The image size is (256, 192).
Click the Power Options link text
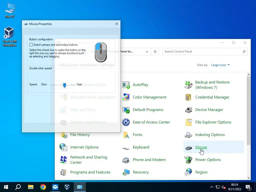[208, 160]
